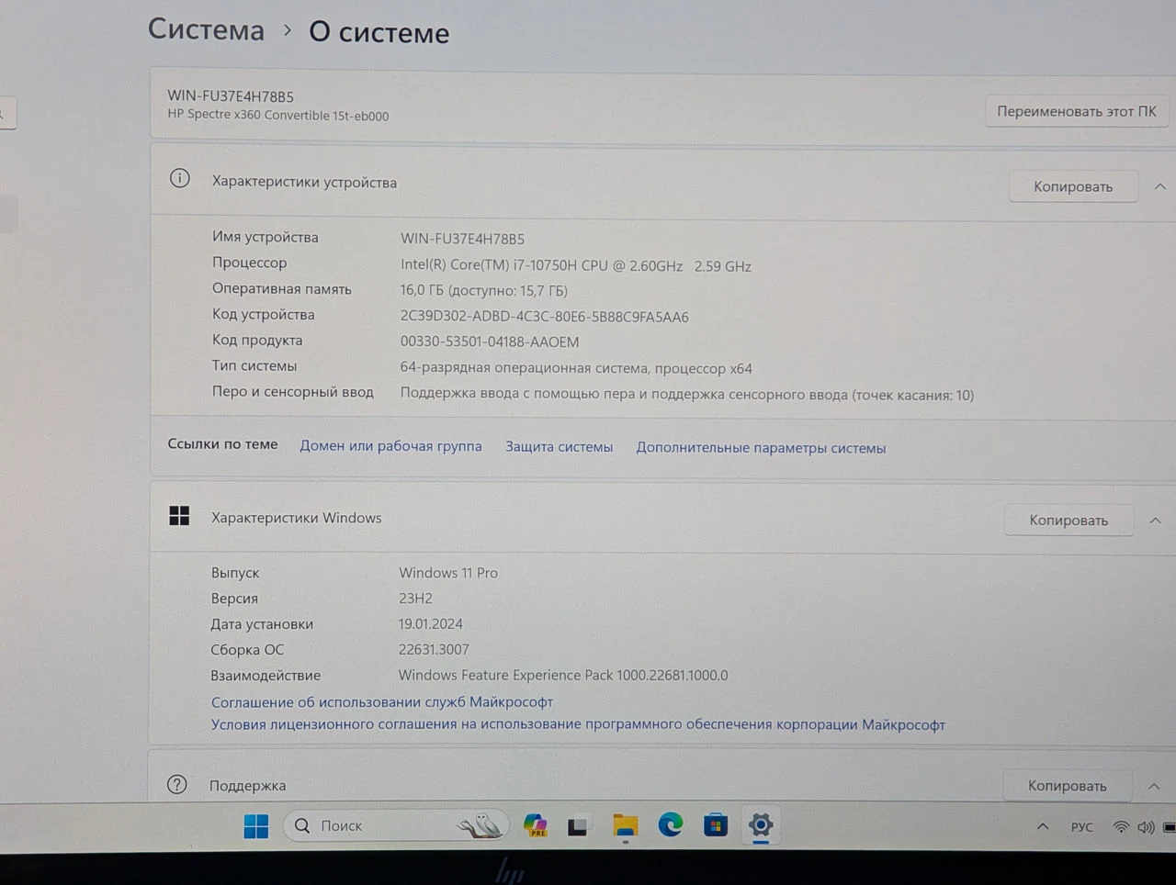Collapse the Характеристики Windows section

[x=1155, y=521]
